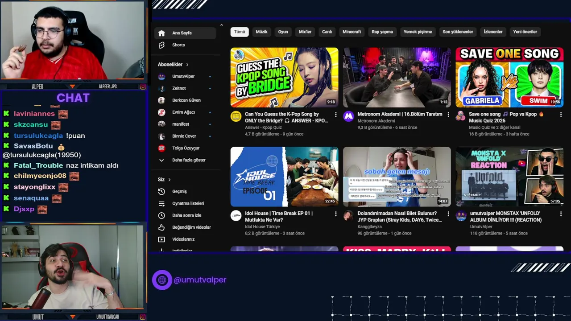Expand the Siz section chevron

[170, 180]
